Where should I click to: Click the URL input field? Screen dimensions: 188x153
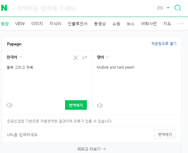coord(79,135)
